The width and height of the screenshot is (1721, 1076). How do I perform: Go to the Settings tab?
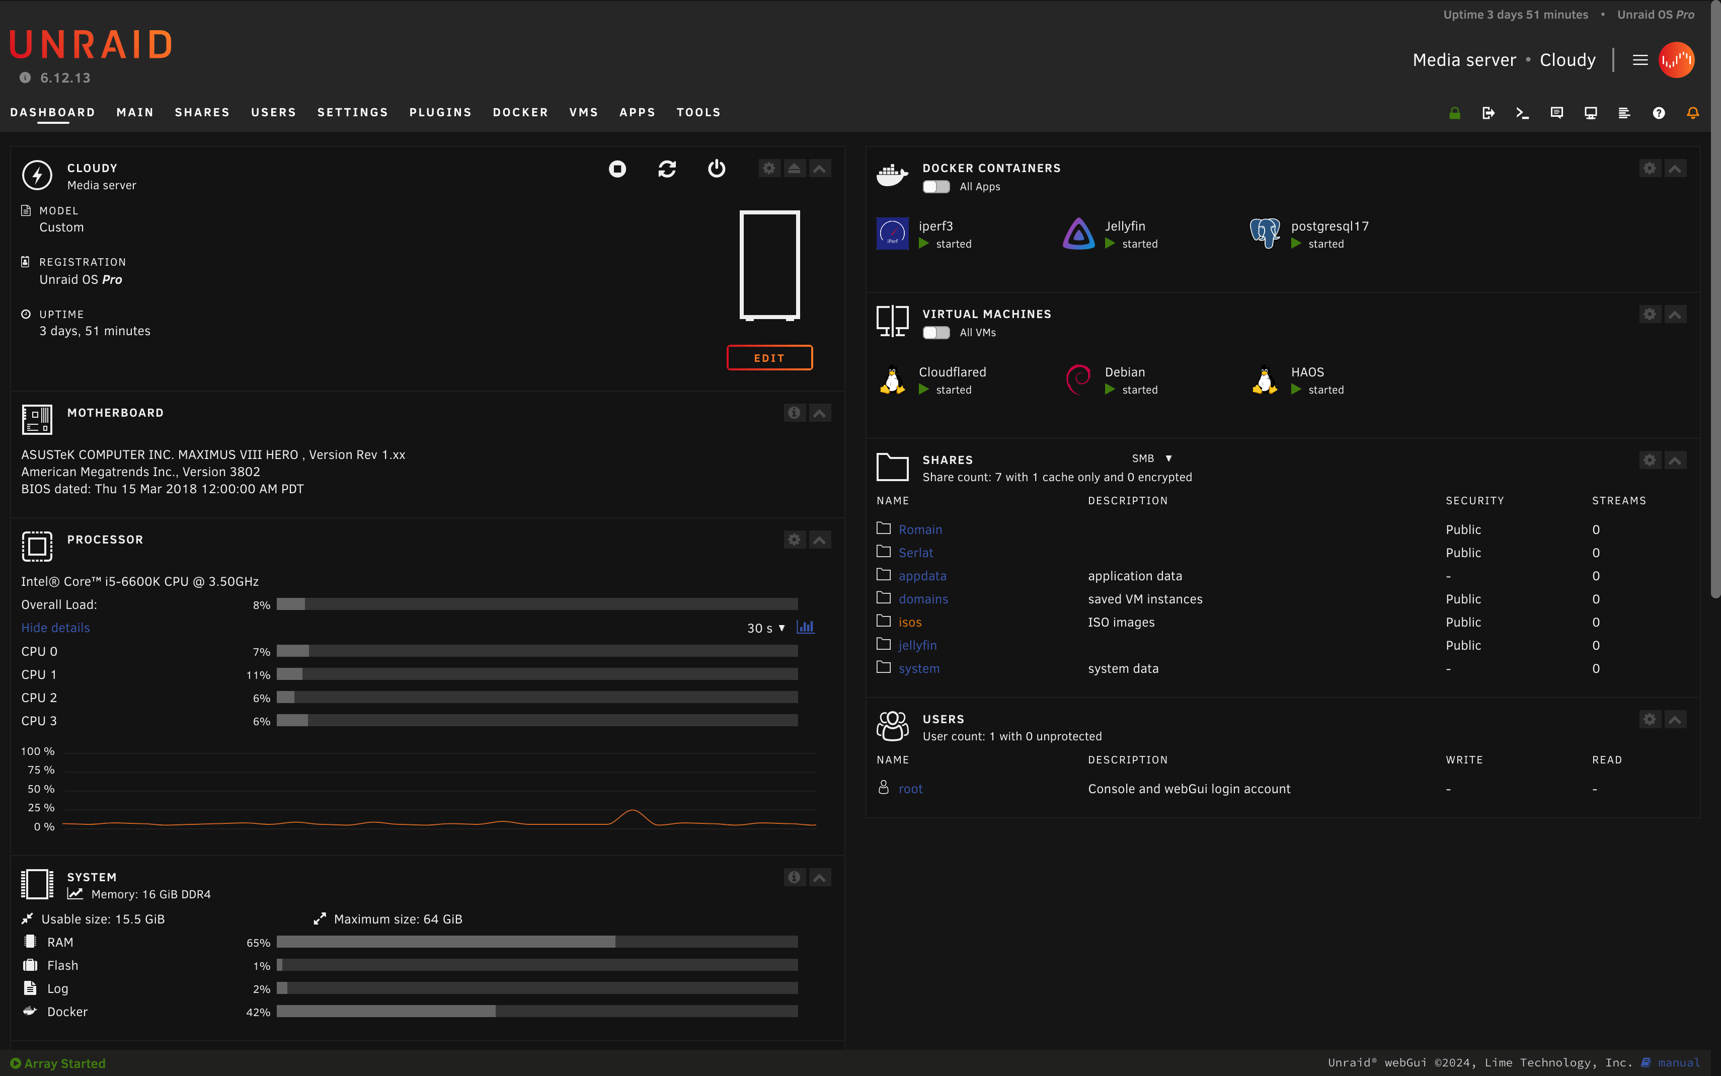(352, 112)
